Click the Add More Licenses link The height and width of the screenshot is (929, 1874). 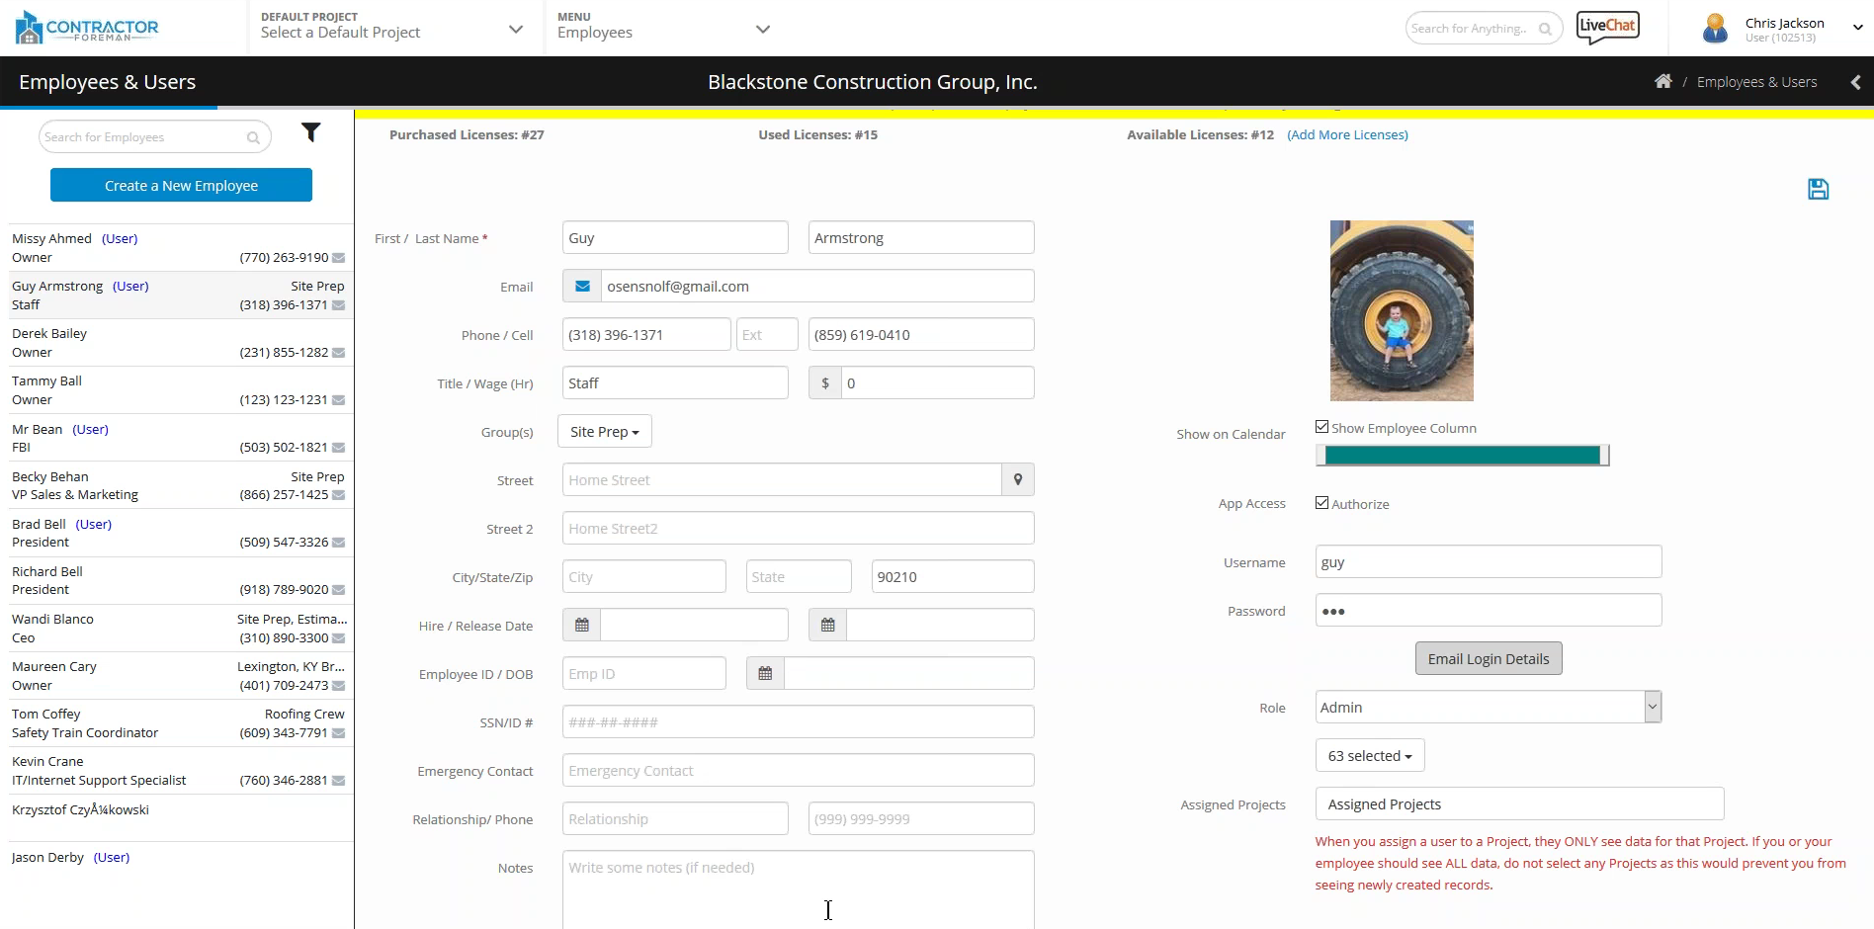(1347, 135)
